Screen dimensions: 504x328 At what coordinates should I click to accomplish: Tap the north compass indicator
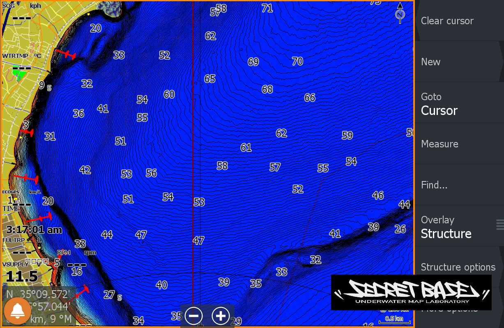(400, 13)
